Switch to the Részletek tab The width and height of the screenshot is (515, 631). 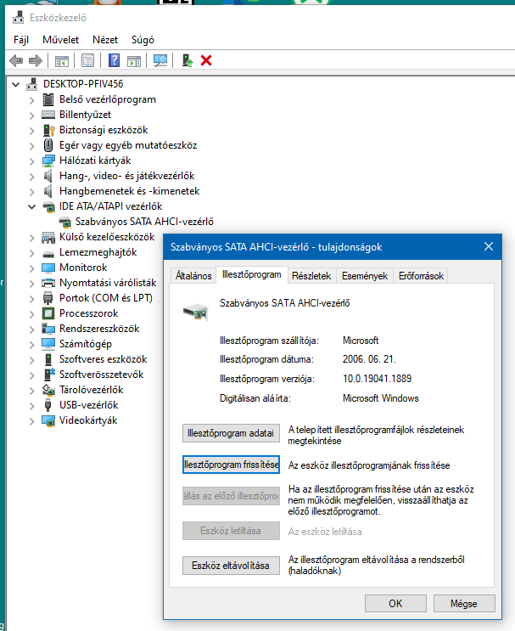(311, 276)
